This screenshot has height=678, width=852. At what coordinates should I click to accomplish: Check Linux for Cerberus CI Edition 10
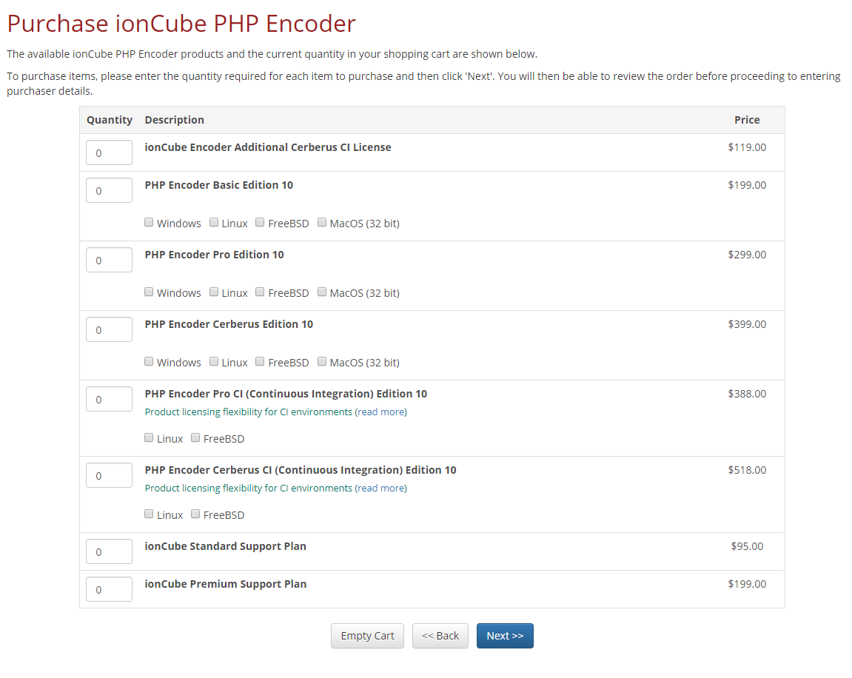(x=149, y=514)
